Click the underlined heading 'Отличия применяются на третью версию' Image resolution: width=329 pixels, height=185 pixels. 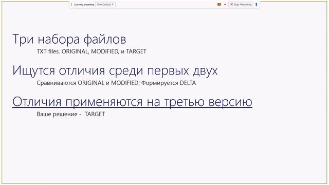(x=132, y=102)
